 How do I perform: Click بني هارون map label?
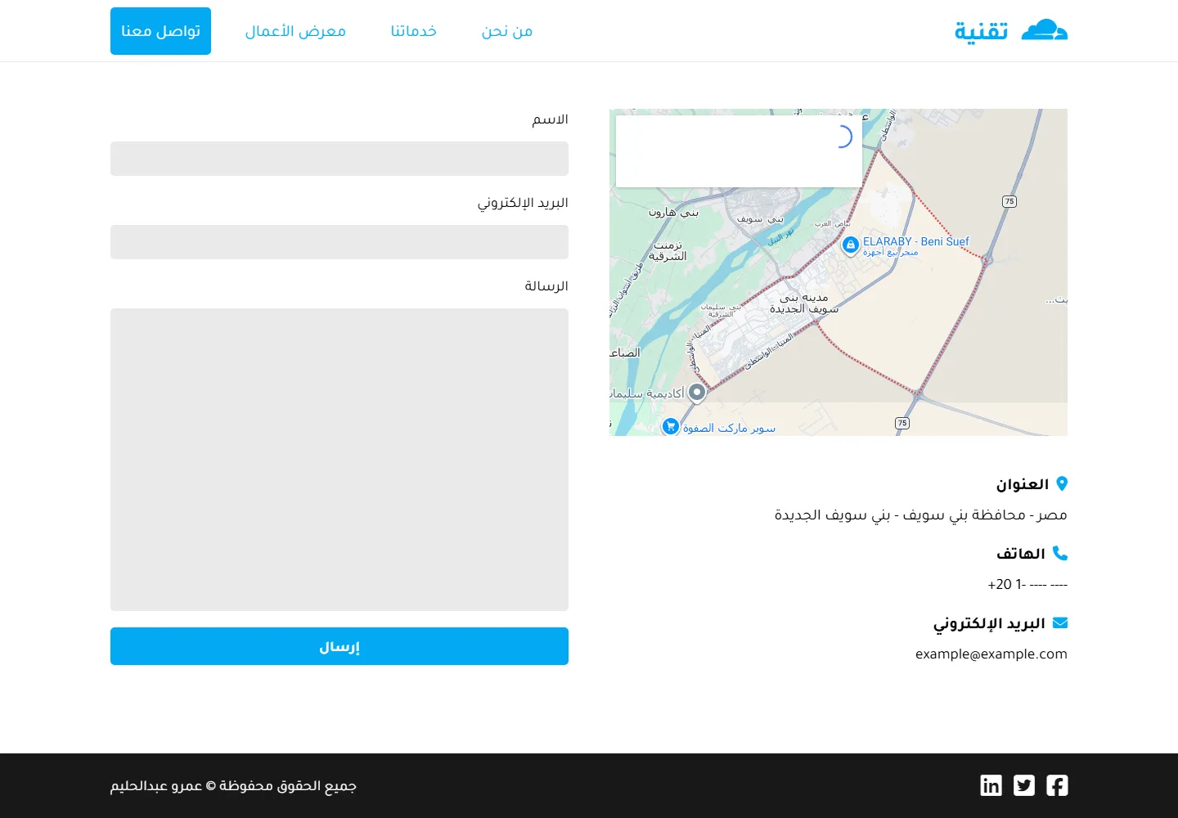(x=673, y=212)
